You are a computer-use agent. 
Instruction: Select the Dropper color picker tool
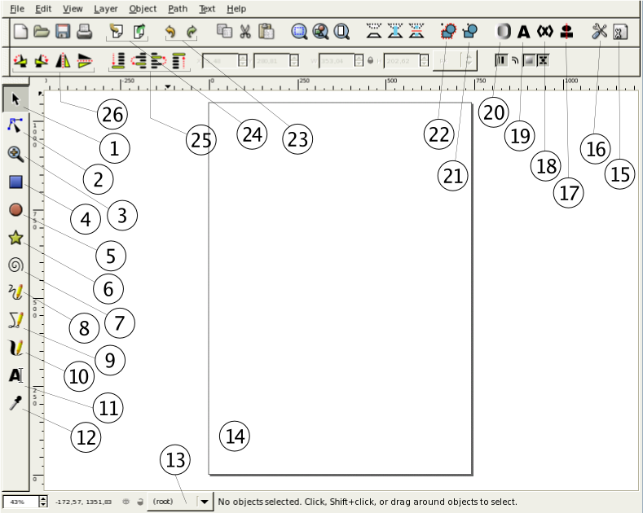tap(15, 404)
